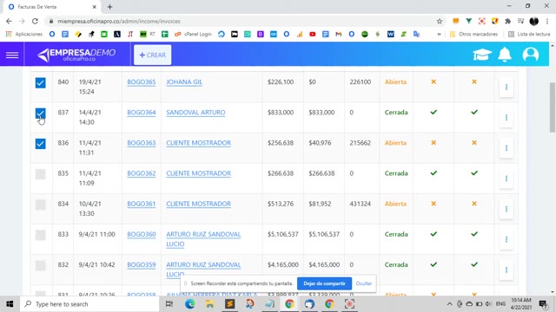Reload the current page
556x312 pixels.
[x=35, y=21]
